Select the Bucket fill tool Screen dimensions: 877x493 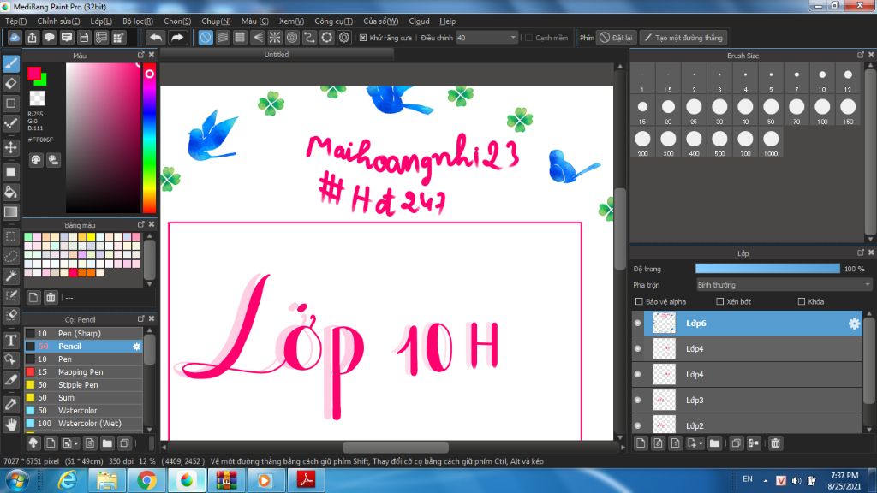pos(10,193)
